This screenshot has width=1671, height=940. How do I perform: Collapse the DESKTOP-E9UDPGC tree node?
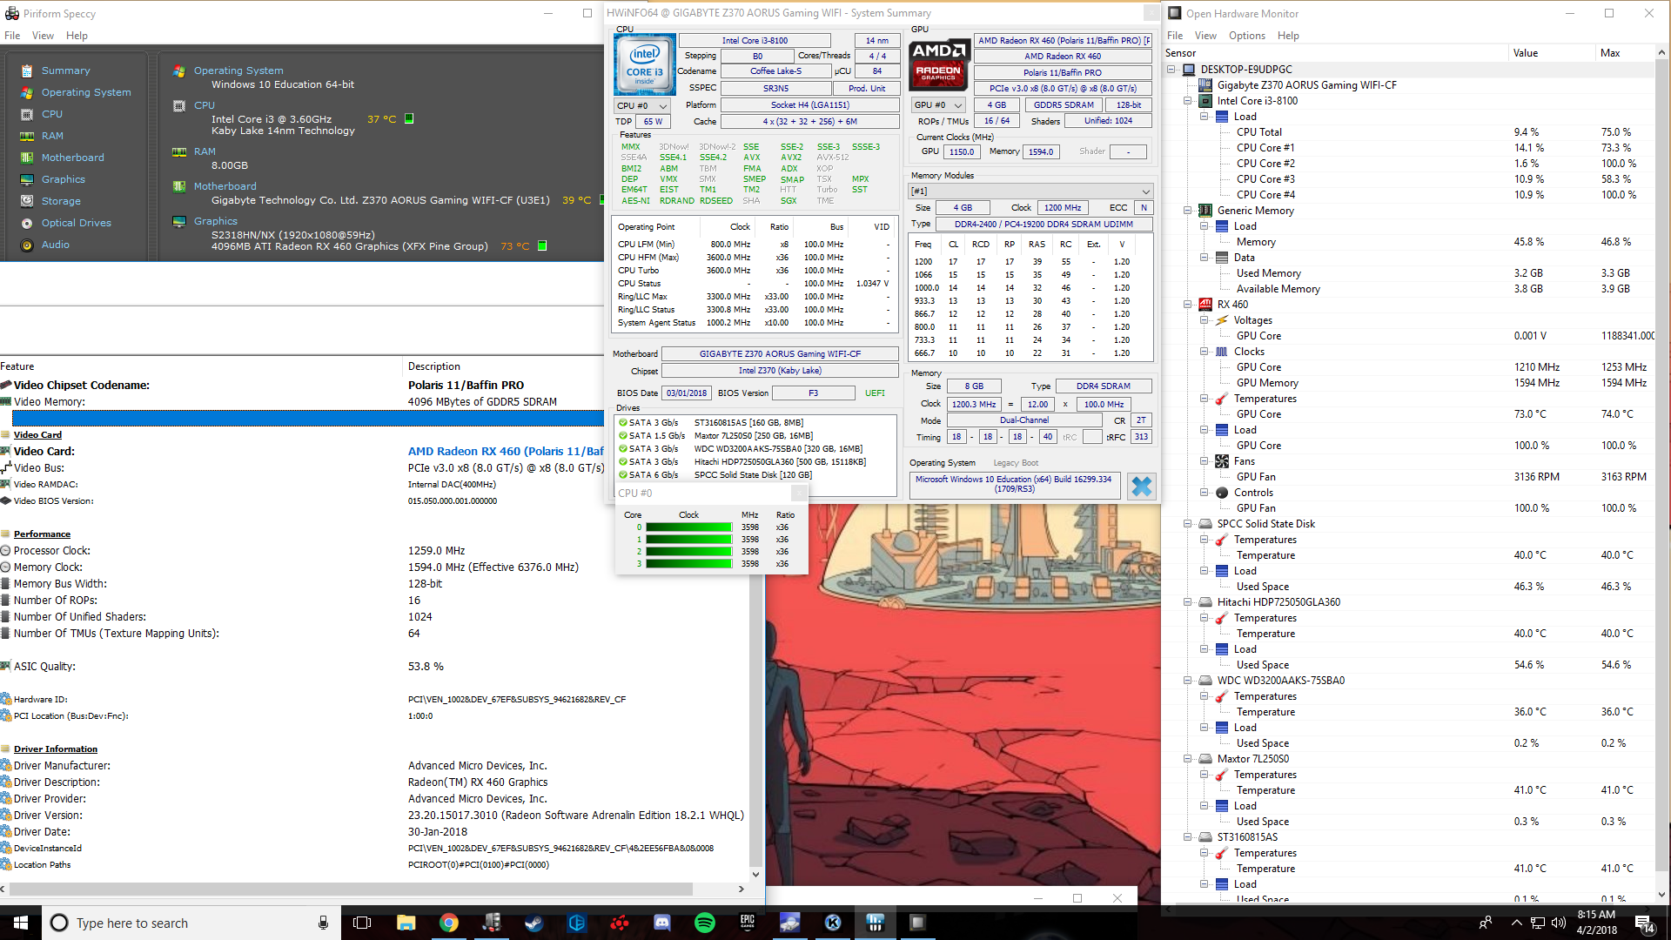click(1171, 70)
